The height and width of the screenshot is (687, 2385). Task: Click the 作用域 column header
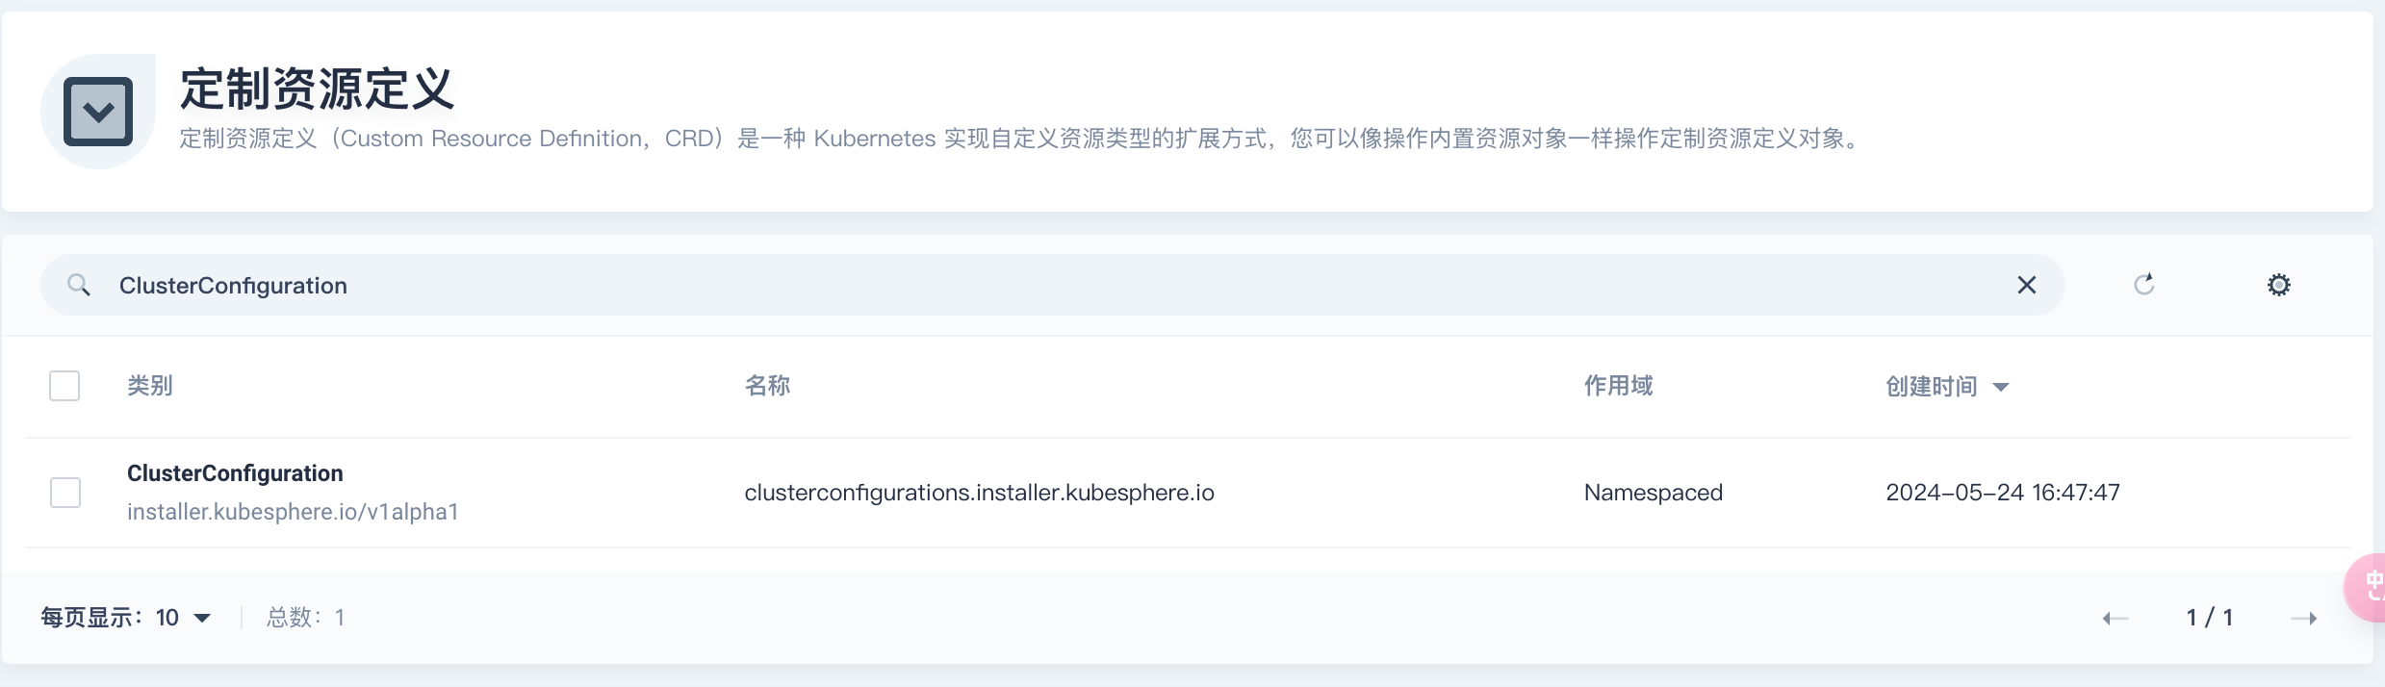(1618, 386)
